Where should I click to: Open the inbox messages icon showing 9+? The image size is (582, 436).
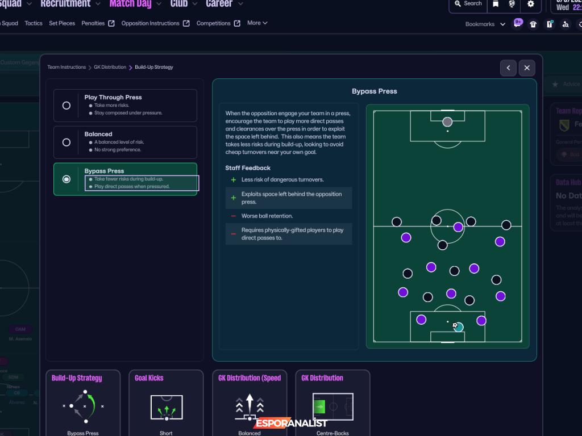[517, 24]
